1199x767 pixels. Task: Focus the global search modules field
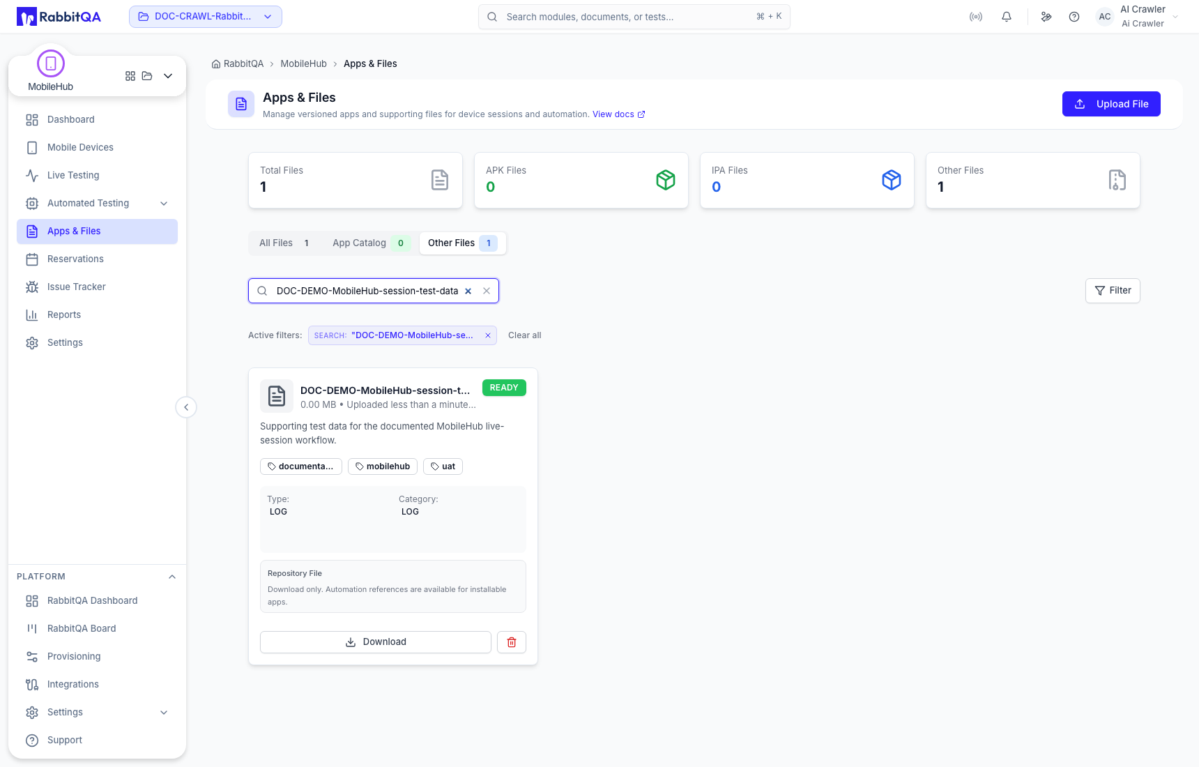point(634,17)
